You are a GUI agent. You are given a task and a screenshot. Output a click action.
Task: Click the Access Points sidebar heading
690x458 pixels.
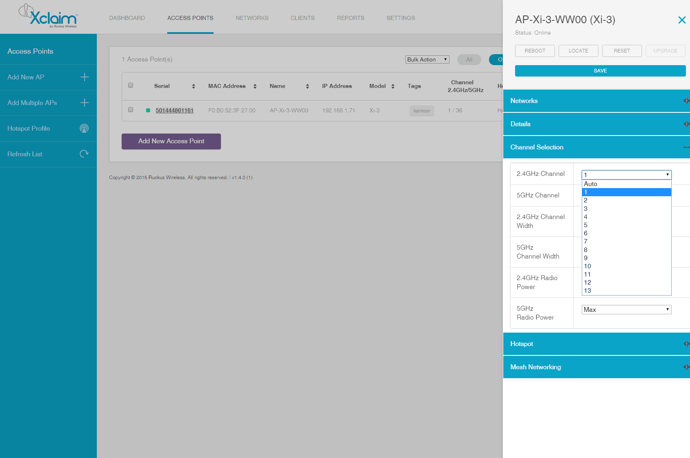[x=31, y=51]
